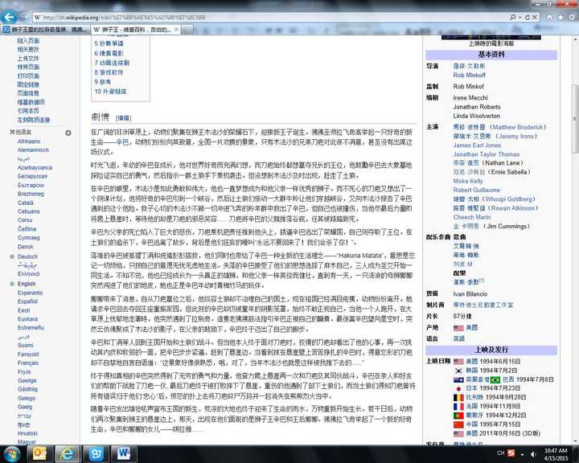579x463 pixels.
Task: Open the Favorites star icon
Action: [x=561, y=17]
